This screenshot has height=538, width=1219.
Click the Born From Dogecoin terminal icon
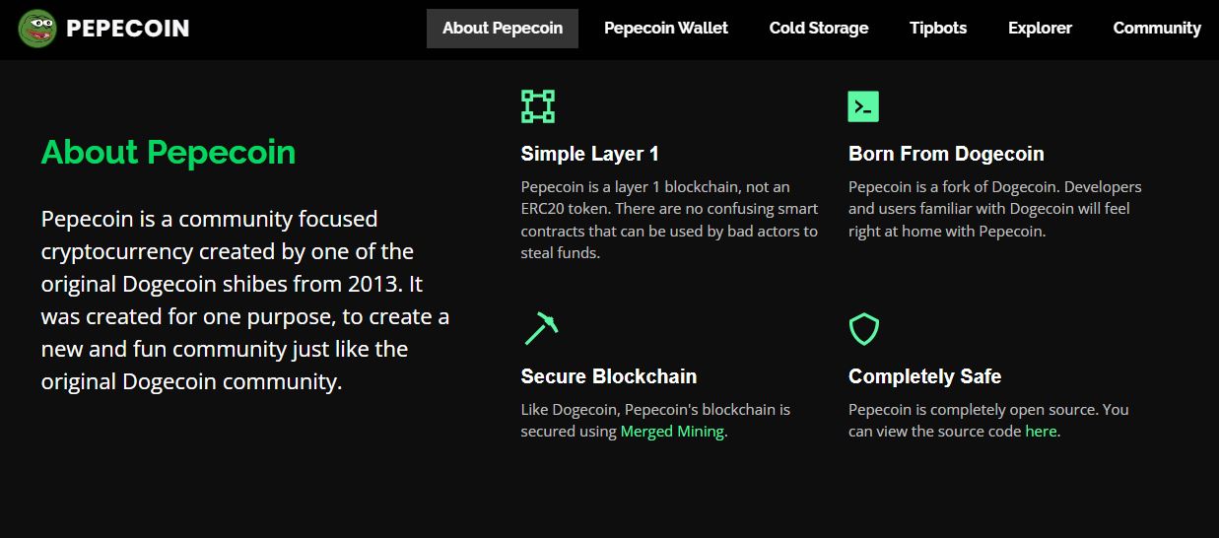coord(863,106)
